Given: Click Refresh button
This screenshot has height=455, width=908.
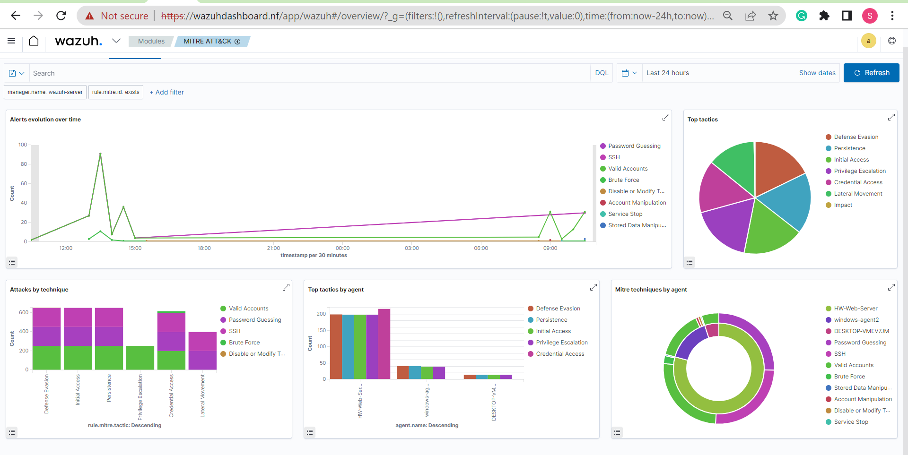Looking at the screenshot, I should click(x=871, y=73).
